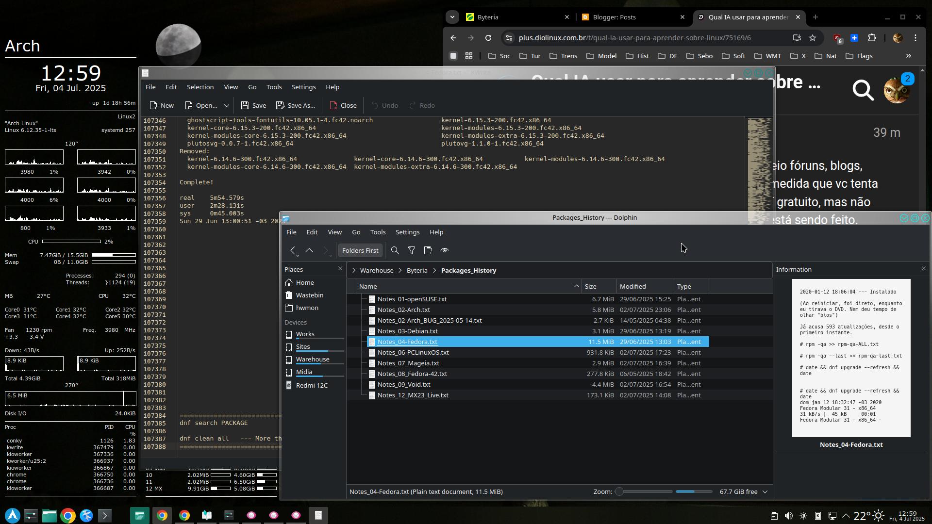Screen dimensions: 932x524
Task: Click Save in KWrite toolbar
Action: [x=253, y=105]
